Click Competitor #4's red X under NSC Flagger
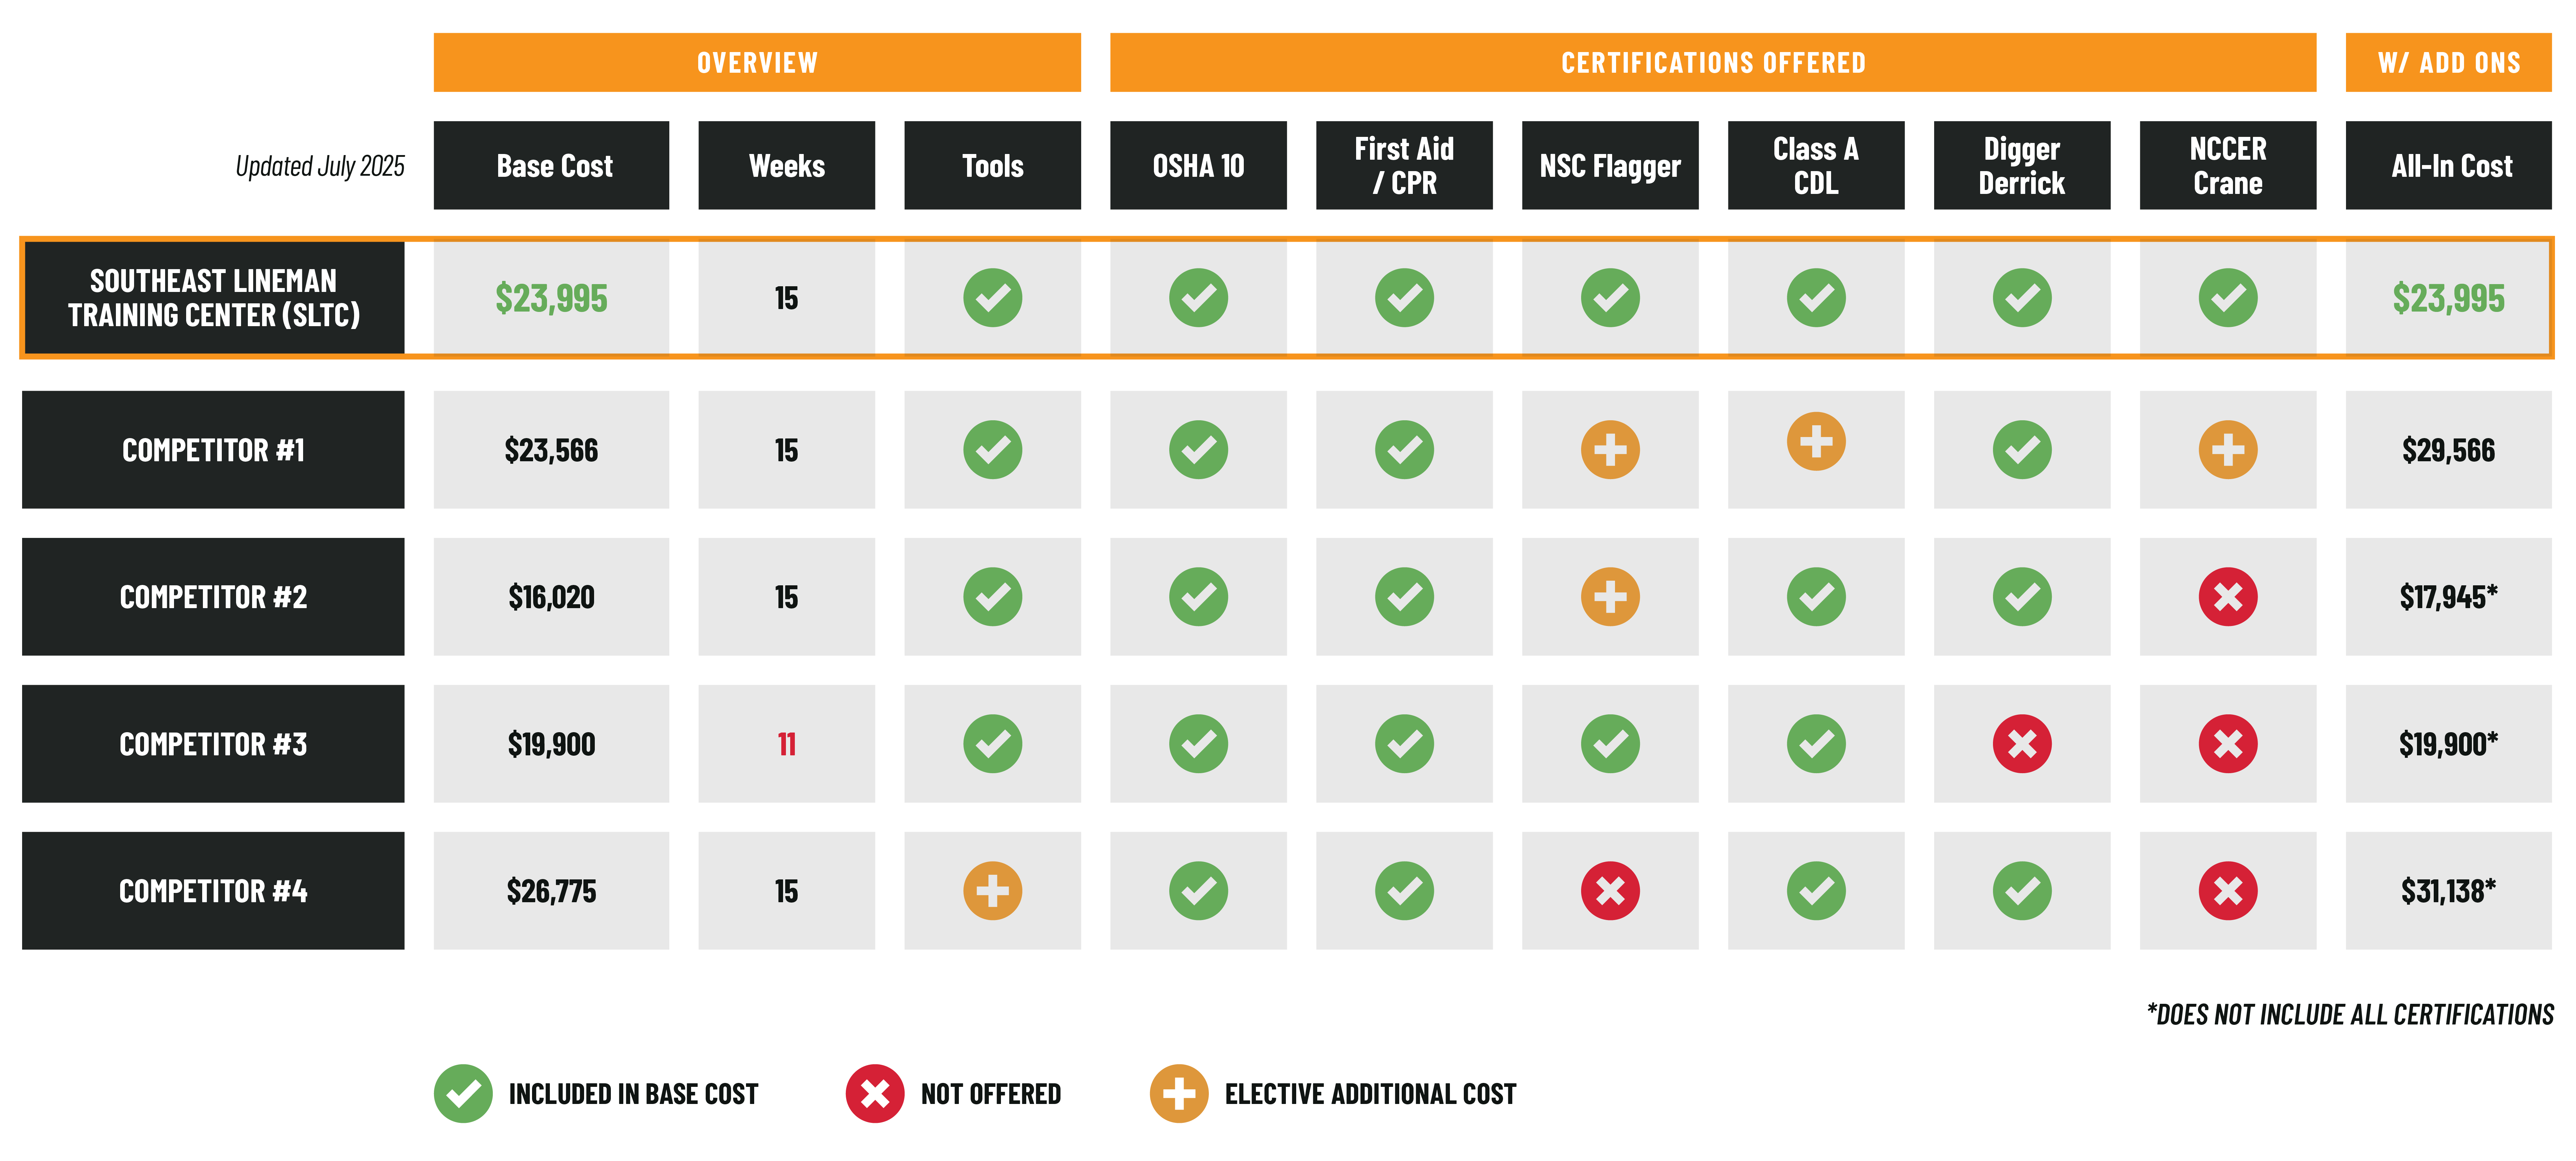Screen dimensions: 2576x1161 [x=1610, y=891]
